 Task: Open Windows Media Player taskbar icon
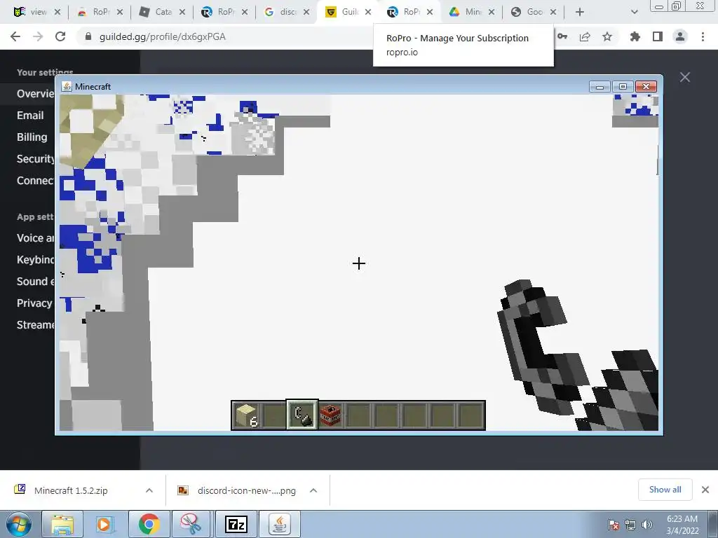[105, 524]
